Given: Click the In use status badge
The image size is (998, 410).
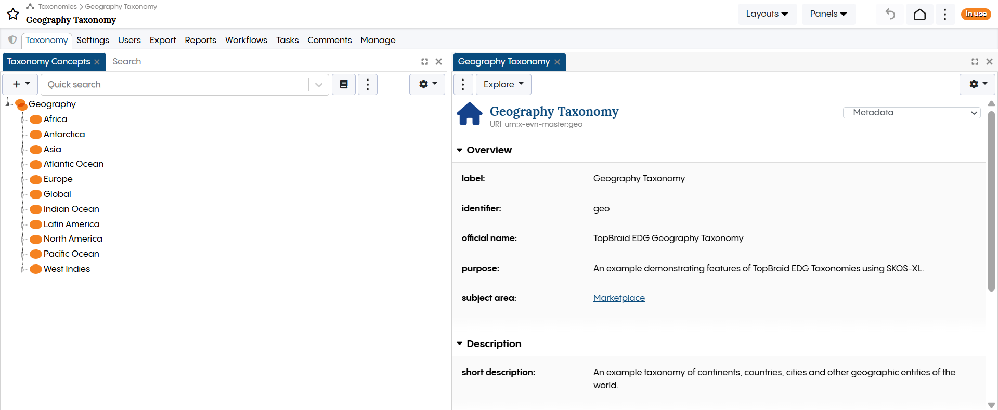Looking at the screenshot, I should tap(976, 14).
